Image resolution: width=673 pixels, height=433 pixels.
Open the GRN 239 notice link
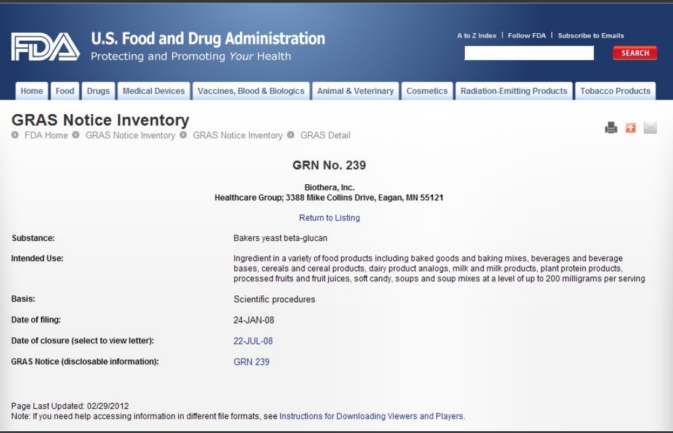[x=251, y=362]
